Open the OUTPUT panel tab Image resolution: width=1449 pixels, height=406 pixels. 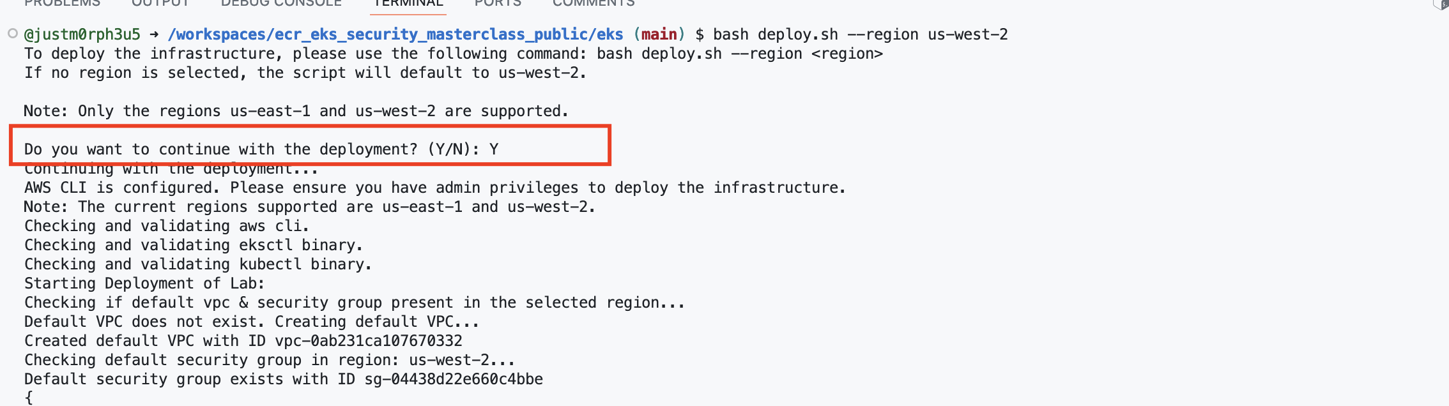tap(160, 3)
